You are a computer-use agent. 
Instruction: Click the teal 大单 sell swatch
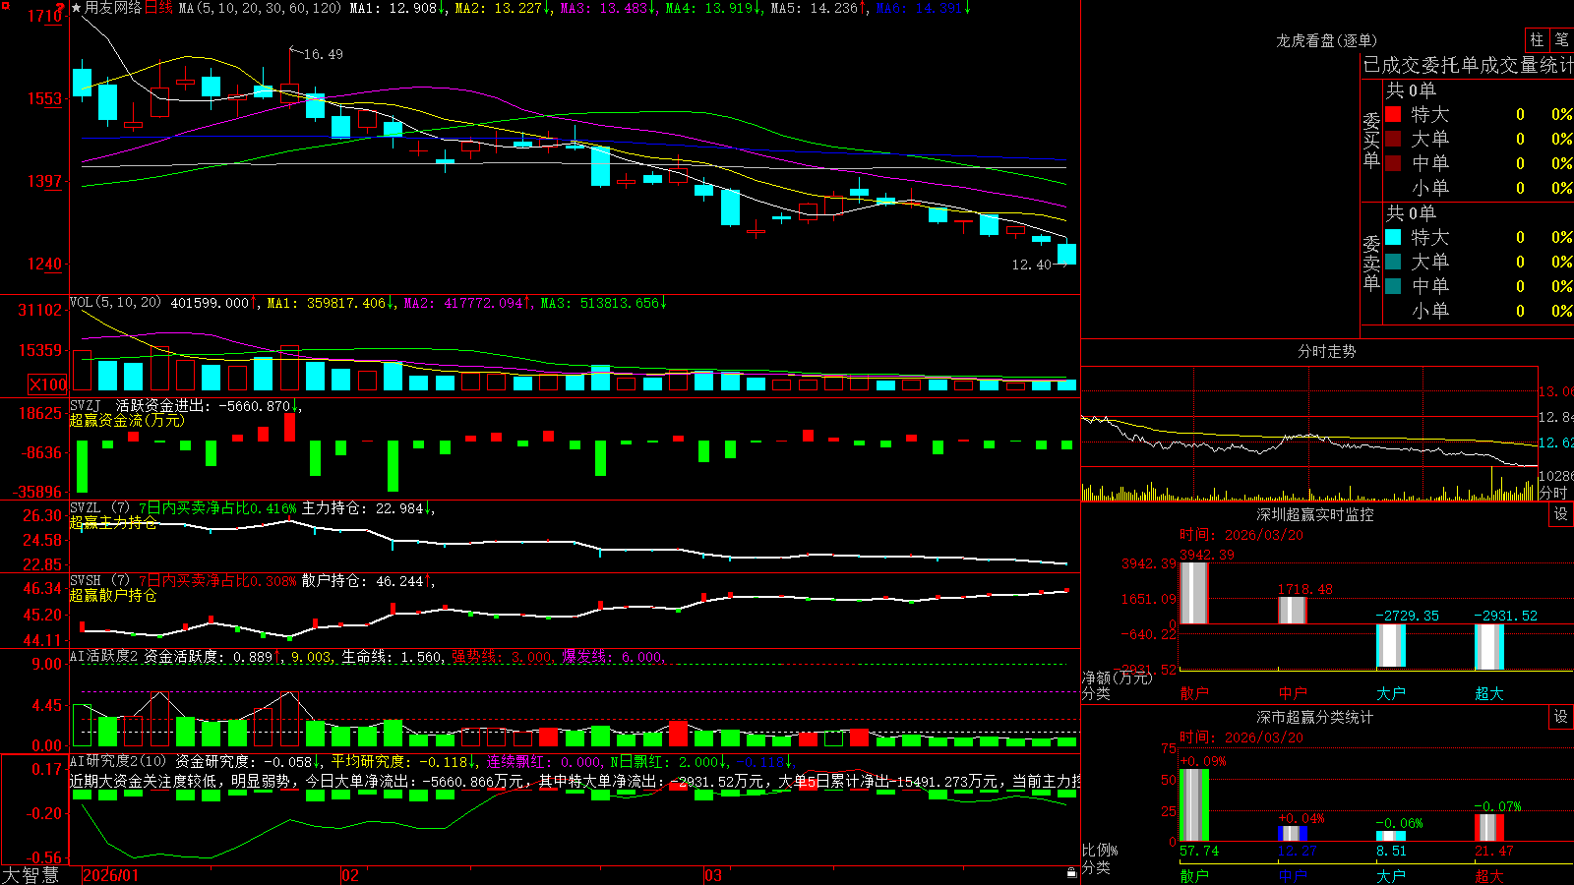[x=1393, y=262]
